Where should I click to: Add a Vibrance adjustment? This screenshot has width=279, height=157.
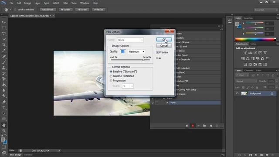coord(265,53)
